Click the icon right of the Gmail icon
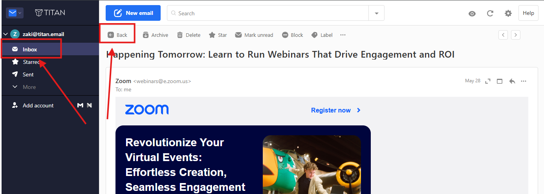Image resolution: width=544 pixels, height=194 pixels. click(x=90, y=105)
